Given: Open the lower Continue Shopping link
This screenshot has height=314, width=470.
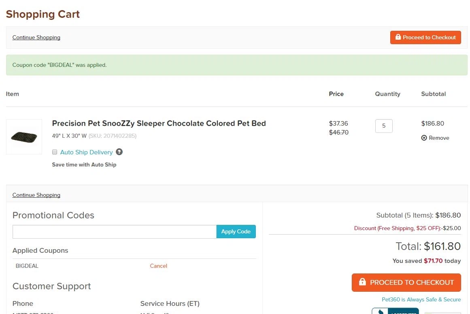Looking at the screenshot, I should pos(36,195).
